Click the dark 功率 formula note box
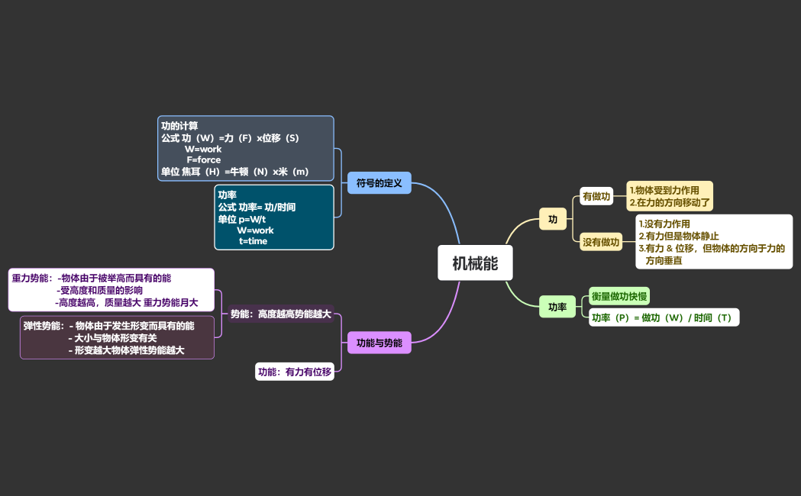This screenshot has height=496, width=801. [x=273, y=217]
